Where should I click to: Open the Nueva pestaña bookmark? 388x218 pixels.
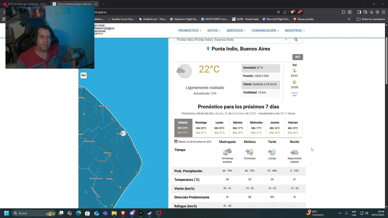tap(303, 19)
